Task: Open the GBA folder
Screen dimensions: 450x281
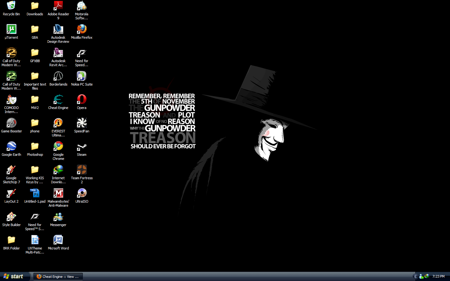Action: pos(35,32)
